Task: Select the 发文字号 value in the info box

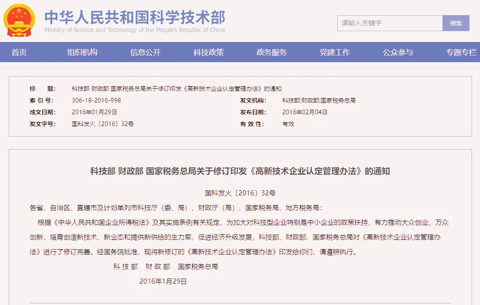Action: (103, 124)
